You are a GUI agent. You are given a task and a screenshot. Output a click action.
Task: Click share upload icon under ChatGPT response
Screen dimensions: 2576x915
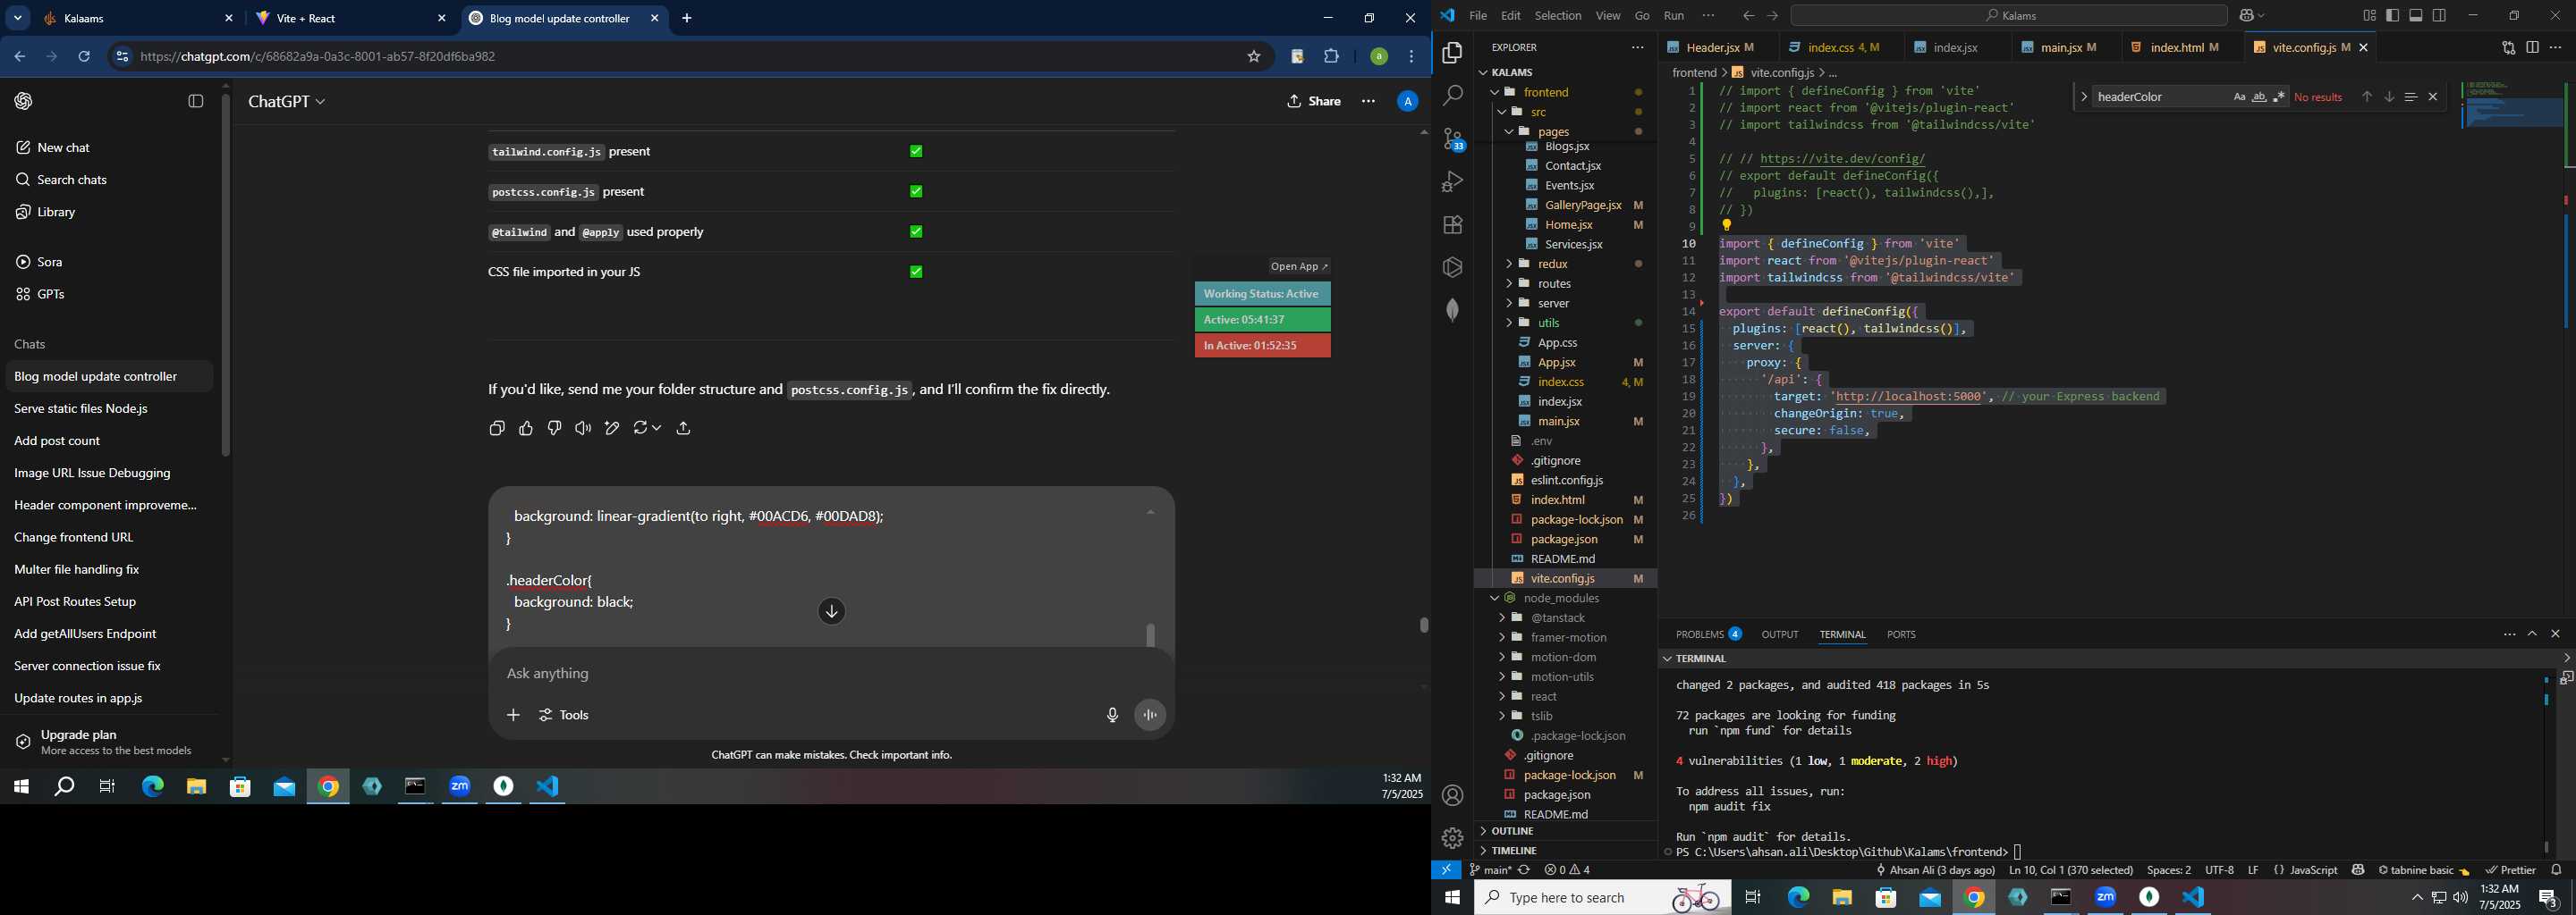684,429
